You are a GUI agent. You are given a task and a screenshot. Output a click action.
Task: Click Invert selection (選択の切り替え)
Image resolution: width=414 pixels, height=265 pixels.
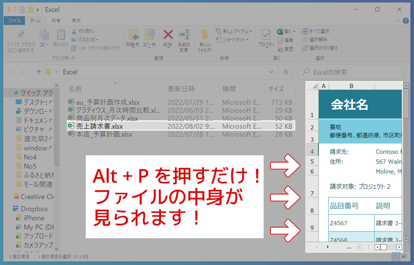click(320, 48)
